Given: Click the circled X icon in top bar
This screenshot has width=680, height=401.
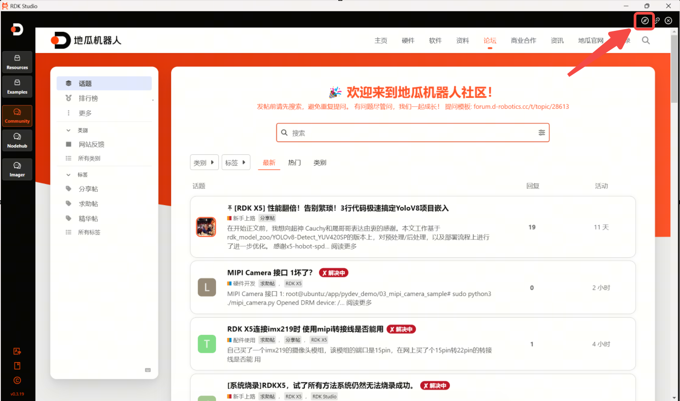Looking at the screenshot, I should click(668, 21).
